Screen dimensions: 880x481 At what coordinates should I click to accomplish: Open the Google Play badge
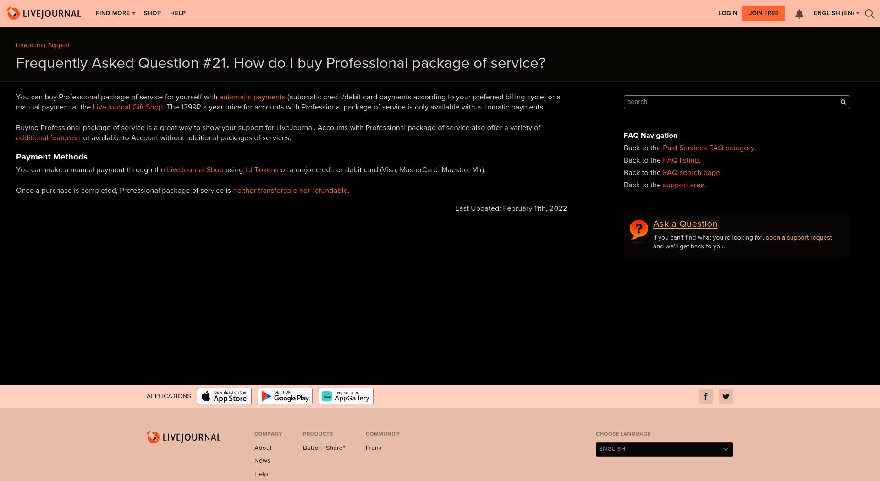(x=285, y=396)
